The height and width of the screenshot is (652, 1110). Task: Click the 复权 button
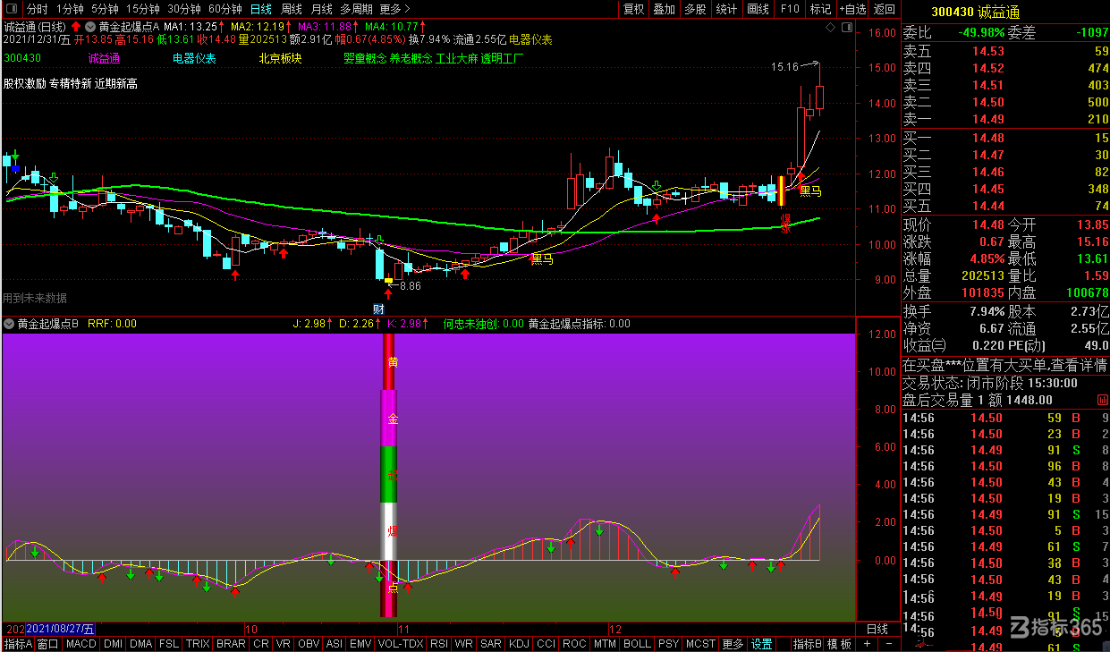point(634,9)
